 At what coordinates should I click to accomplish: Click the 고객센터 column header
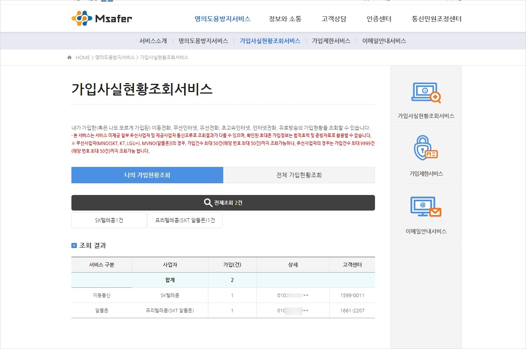point(352,265)
